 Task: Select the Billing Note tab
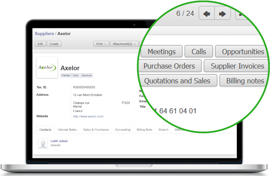coord(145,130)
